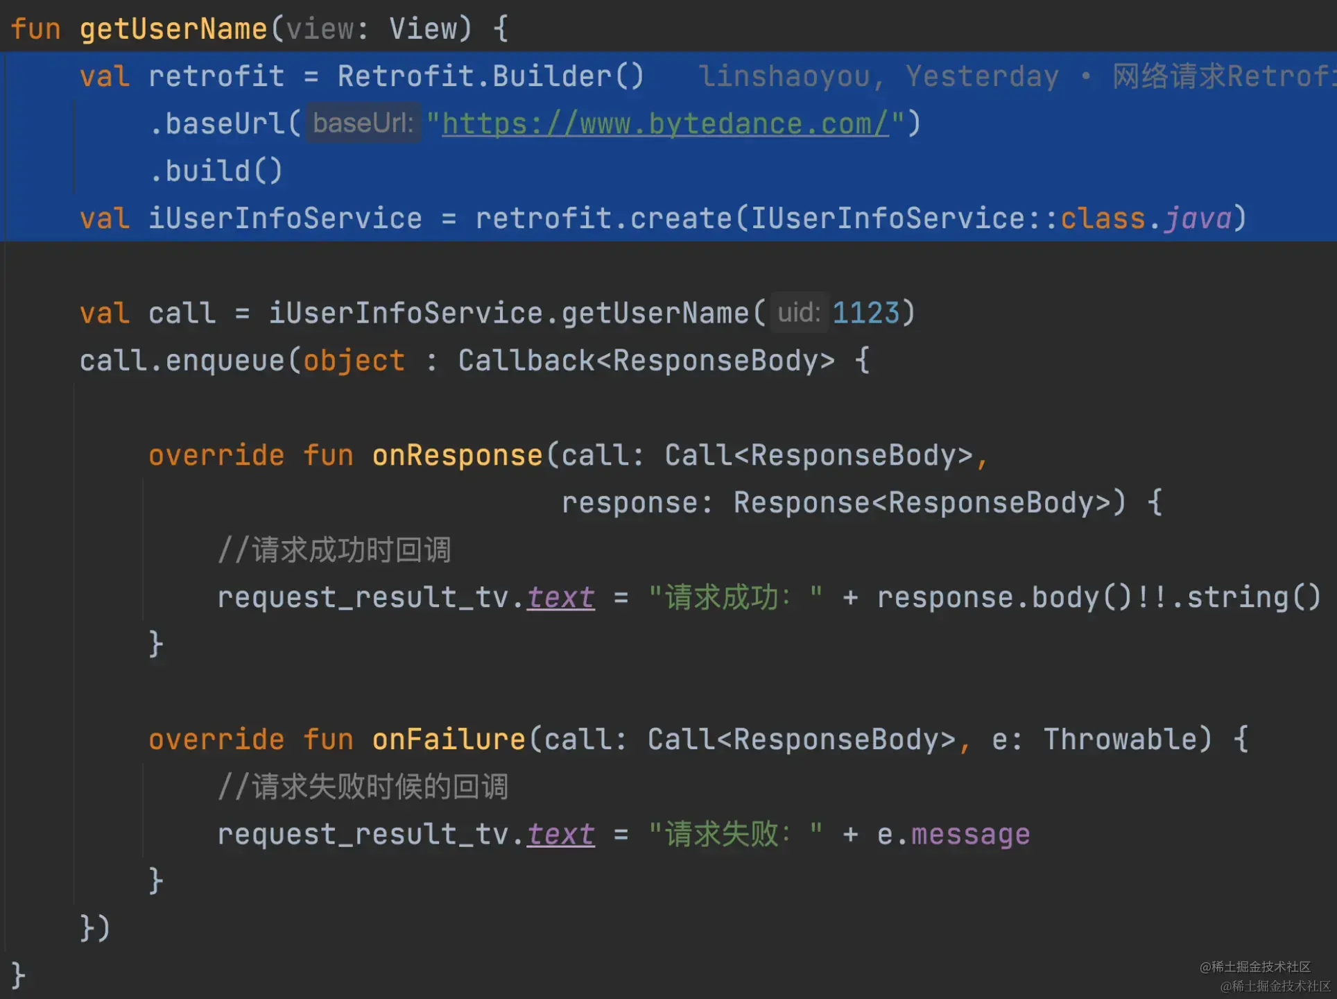Click the call.enqueue statement
This screenshot has width=1337, height=999.
click(182, 361)
